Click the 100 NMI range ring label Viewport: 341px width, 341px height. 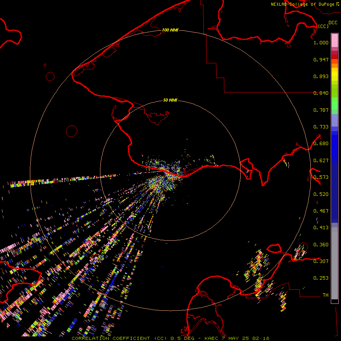point(170,30)
